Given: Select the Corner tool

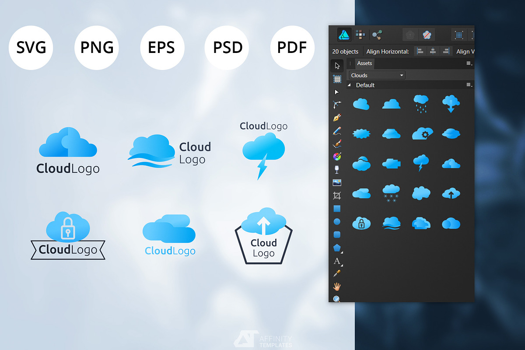Looking at the screenshot, I should click(x=337, y=105).
